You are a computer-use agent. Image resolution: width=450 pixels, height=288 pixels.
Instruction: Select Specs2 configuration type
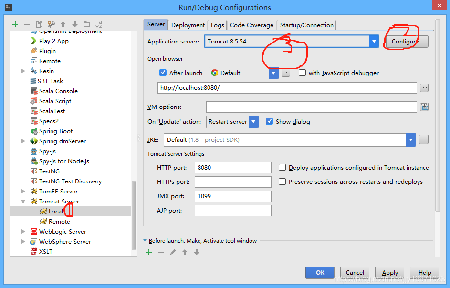click(x=49, y=121)
